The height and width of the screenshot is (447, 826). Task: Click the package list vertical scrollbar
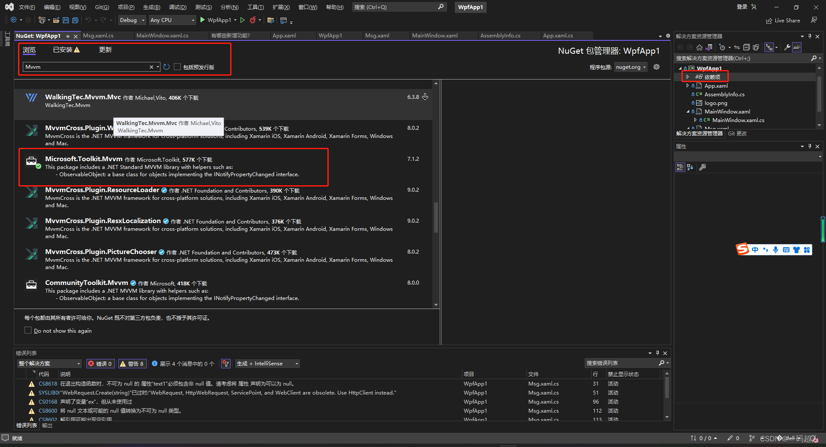tap(436, 217)
